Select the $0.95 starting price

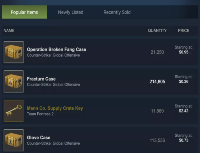pos(184,52)
